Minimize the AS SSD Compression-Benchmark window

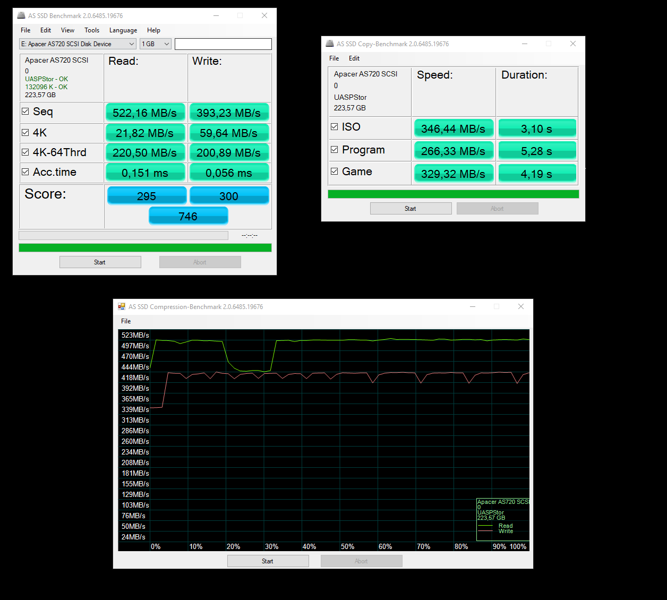click(x=473, y=306)
